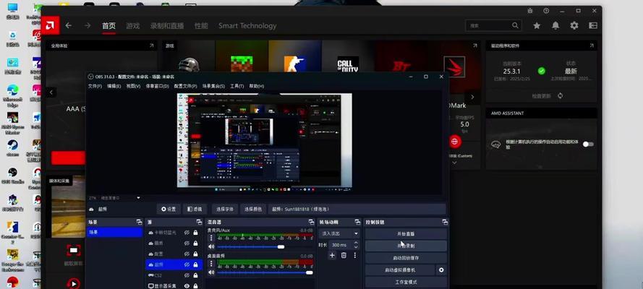Pop out the OBS 控制按钮 dock

(x=445, y=222)
